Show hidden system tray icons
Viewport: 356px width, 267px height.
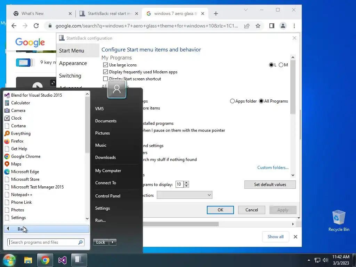[x=309, y=260]
